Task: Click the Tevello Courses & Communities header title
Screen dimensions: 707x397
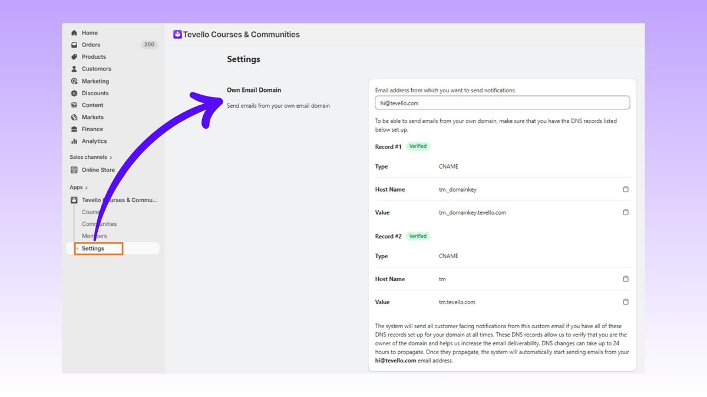Action: coord(242,35)
